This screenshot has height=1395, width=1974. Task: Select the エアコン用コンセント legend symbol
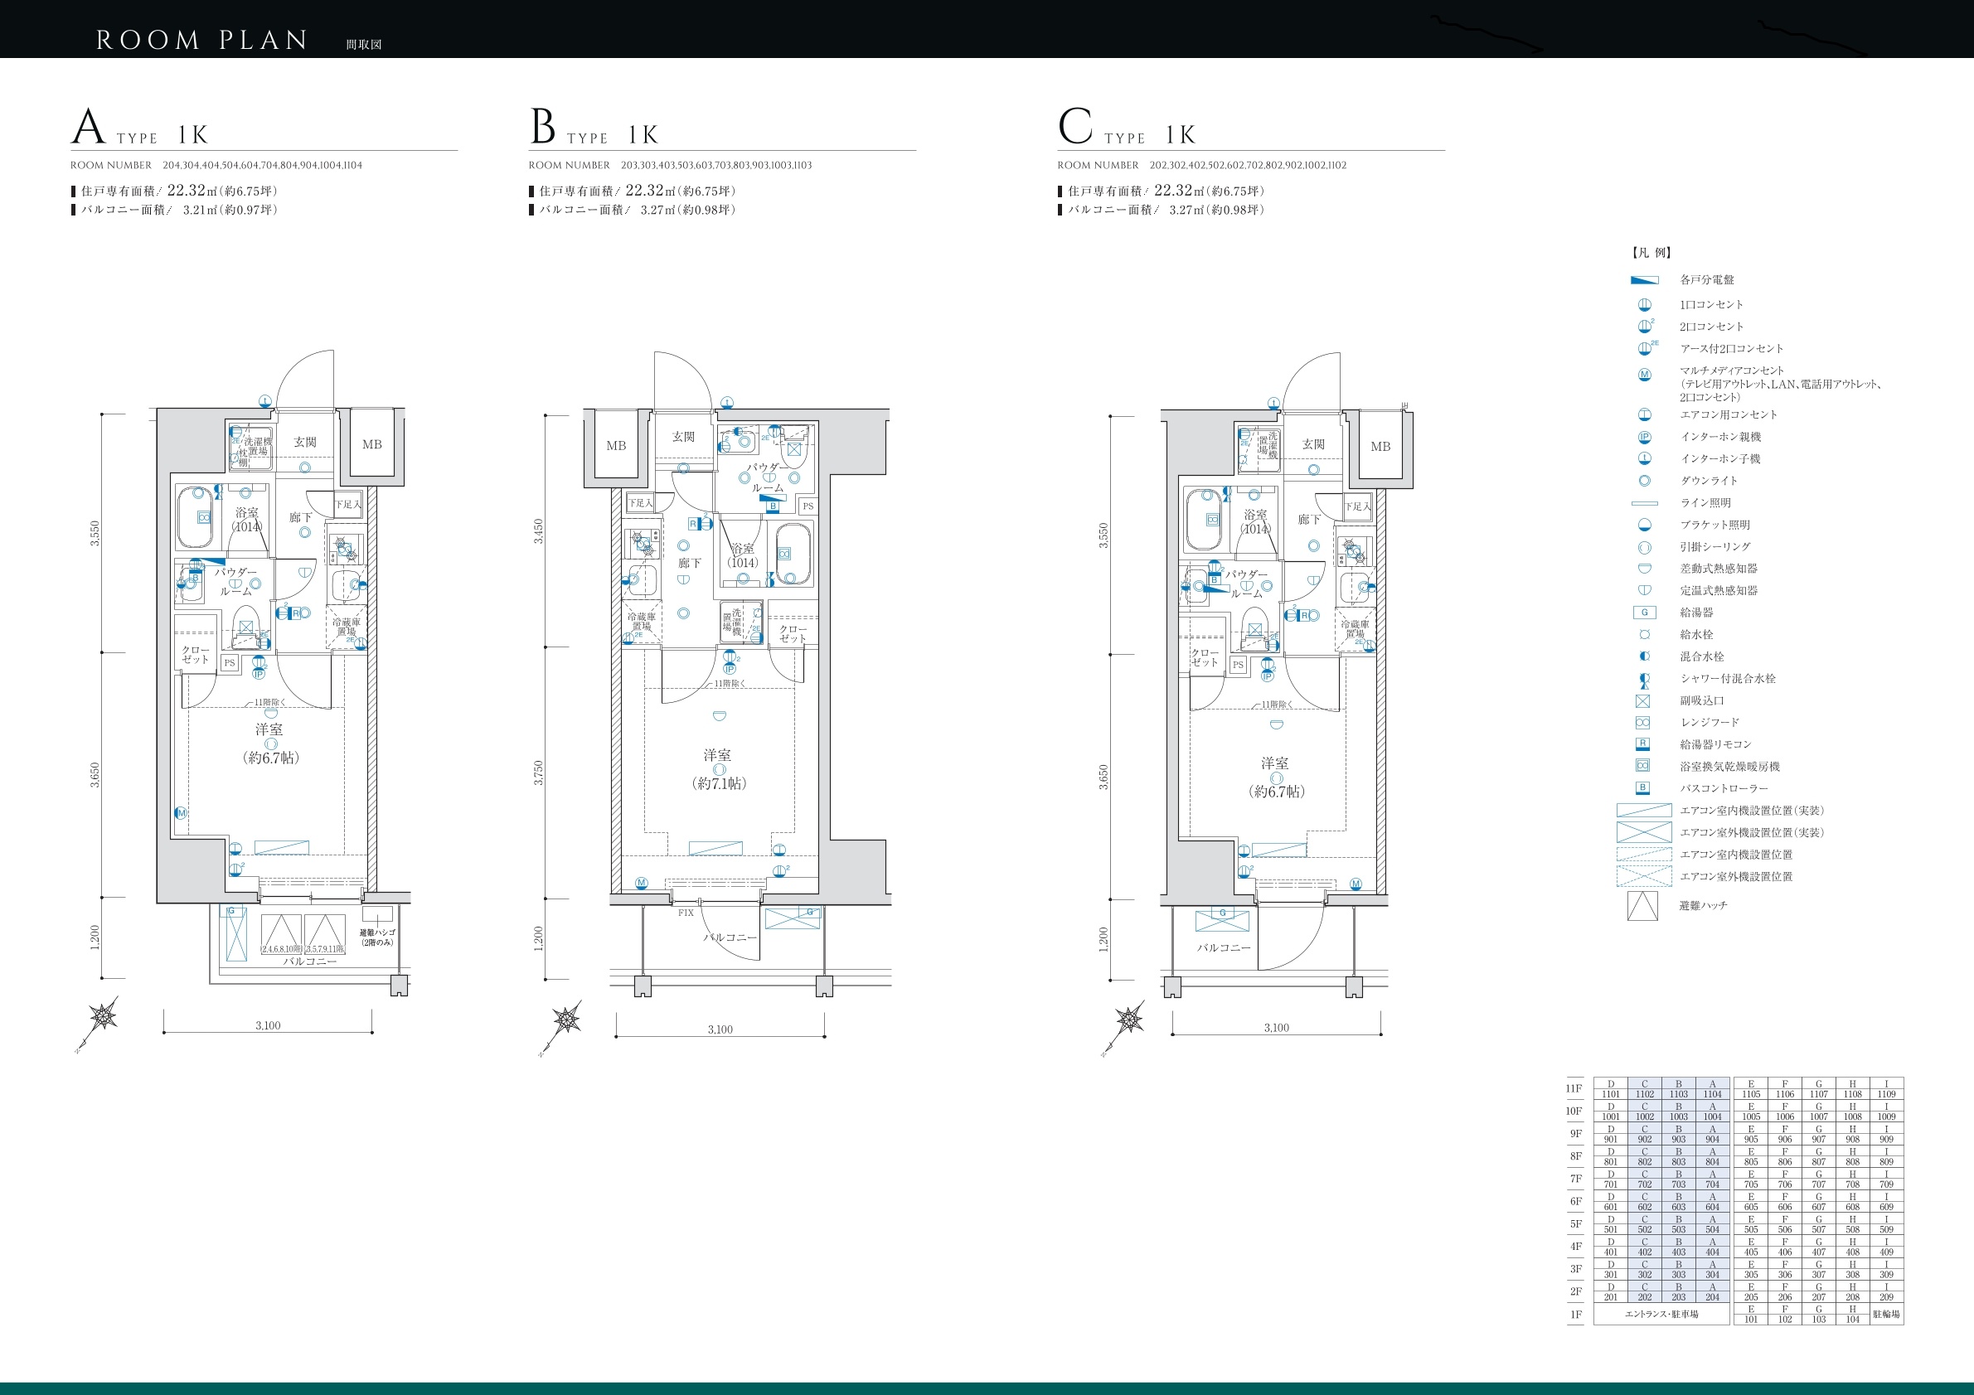coord(1644,414)
